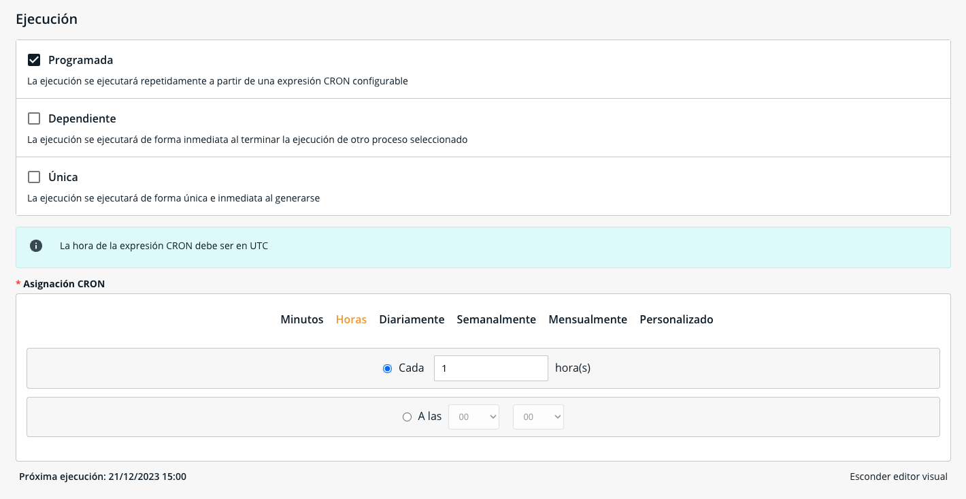Click the Ejecución section heading
The height and width of the screenshot is (499, 966).
pyautogui.click(x=46, y=19)
